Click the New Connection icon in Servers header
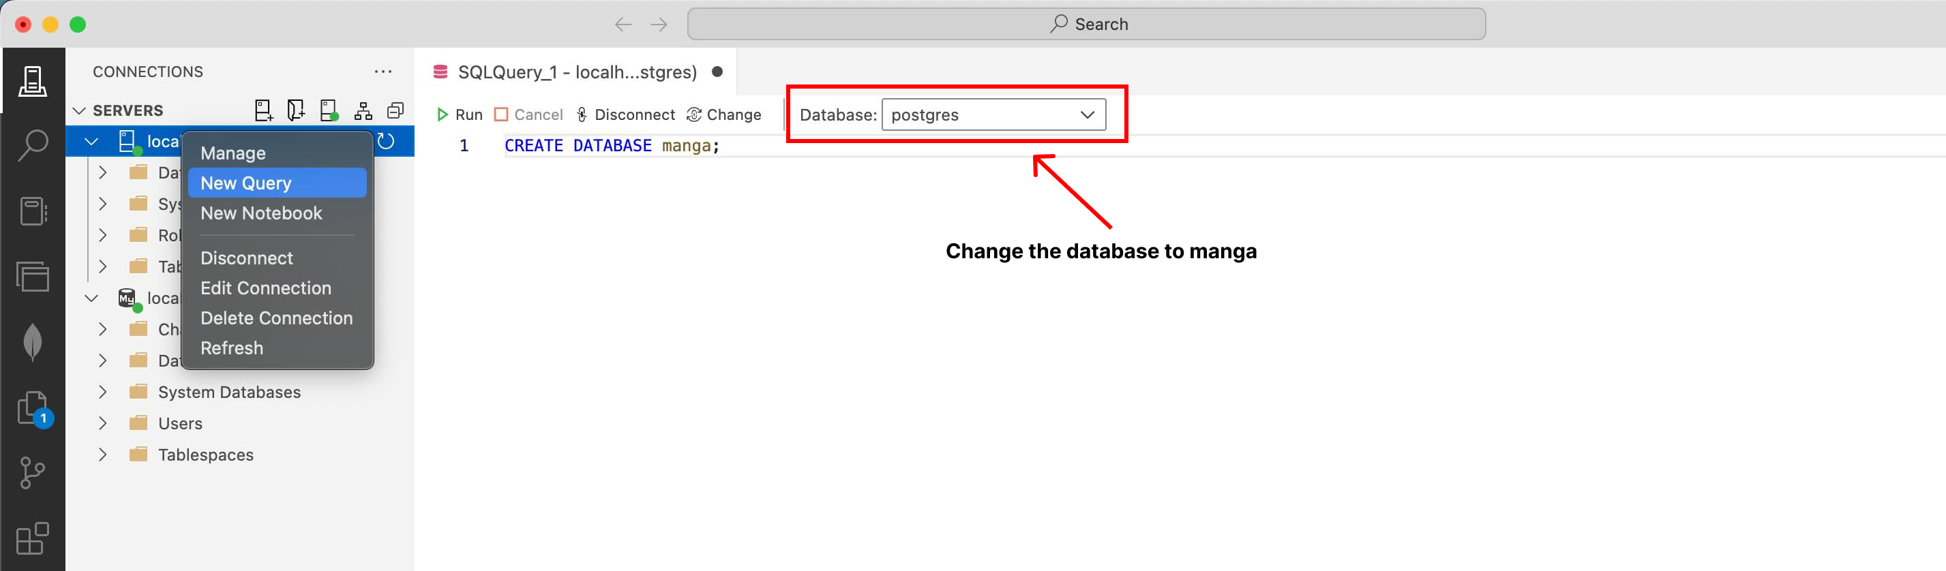Image resolution: width=1946 pixels, height=571 pixels. pyautogui.click(x=264, y=111)
